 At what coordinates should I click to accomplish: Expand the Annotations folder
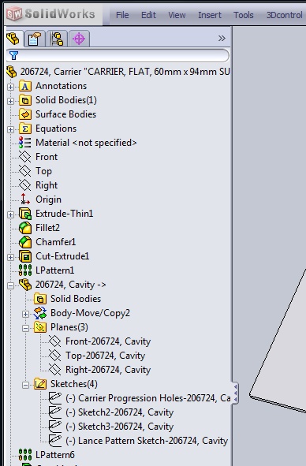pos(11,87)
